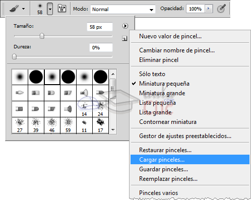The image size is (251, 200).
Task: Select the second hard round brush
Action: click(x=68, y=77)
